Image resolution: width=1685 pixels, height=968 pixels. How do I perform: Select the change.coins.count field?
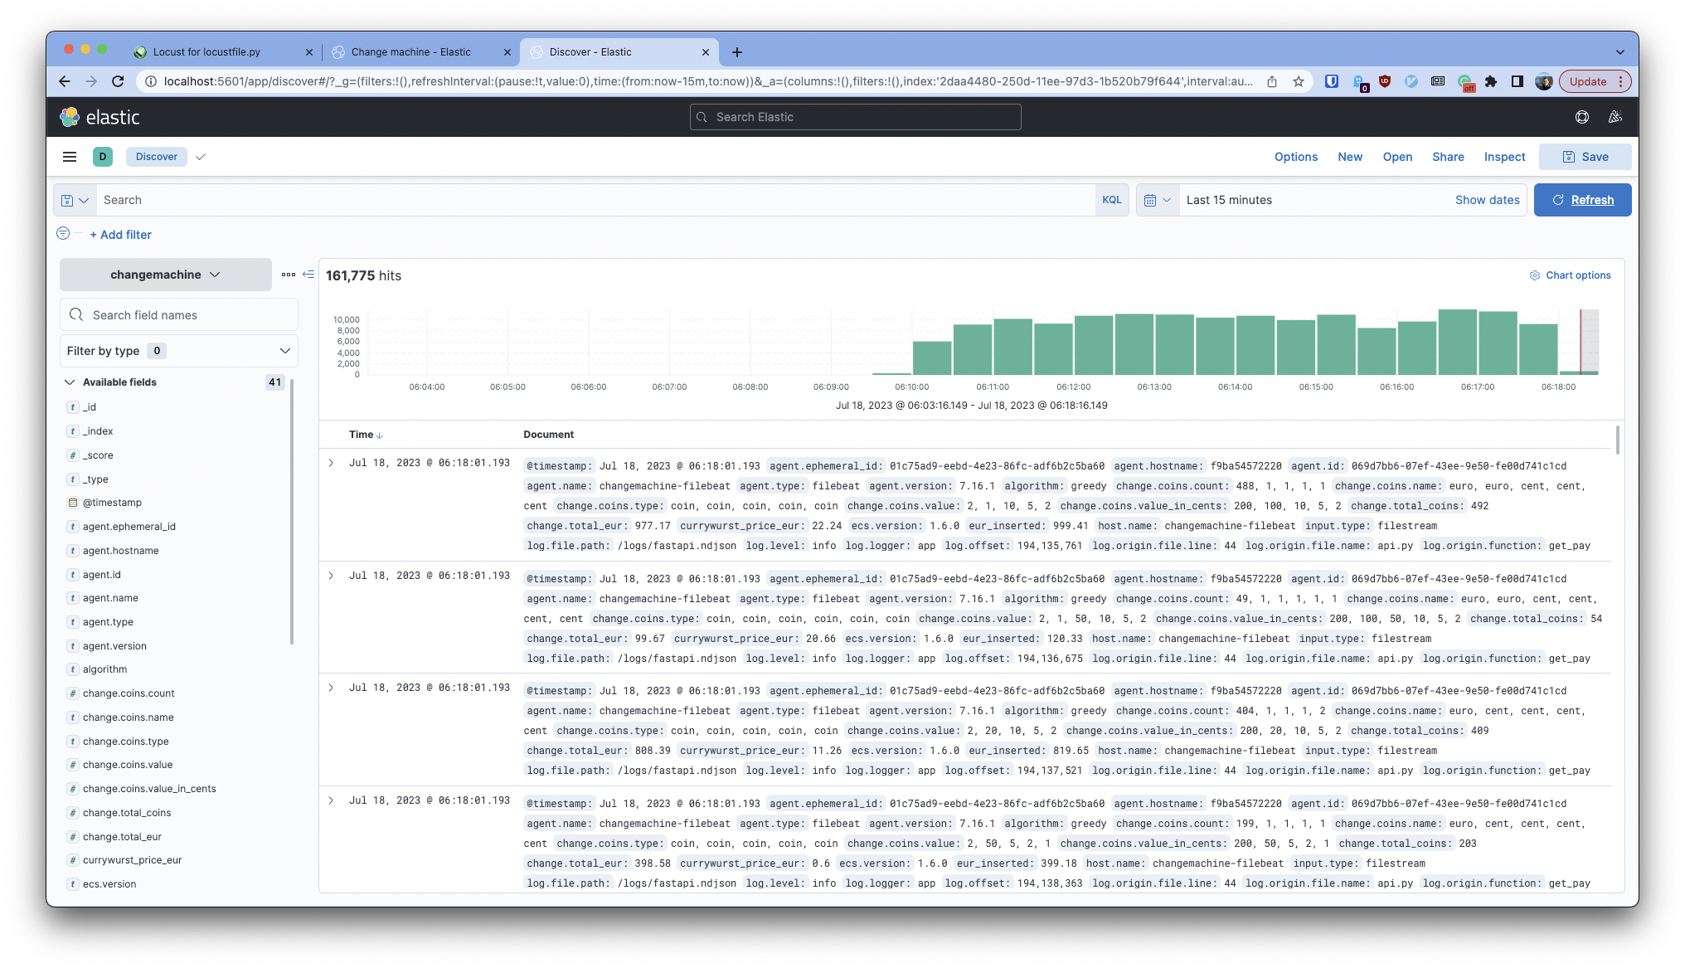[x=129, y=693]
